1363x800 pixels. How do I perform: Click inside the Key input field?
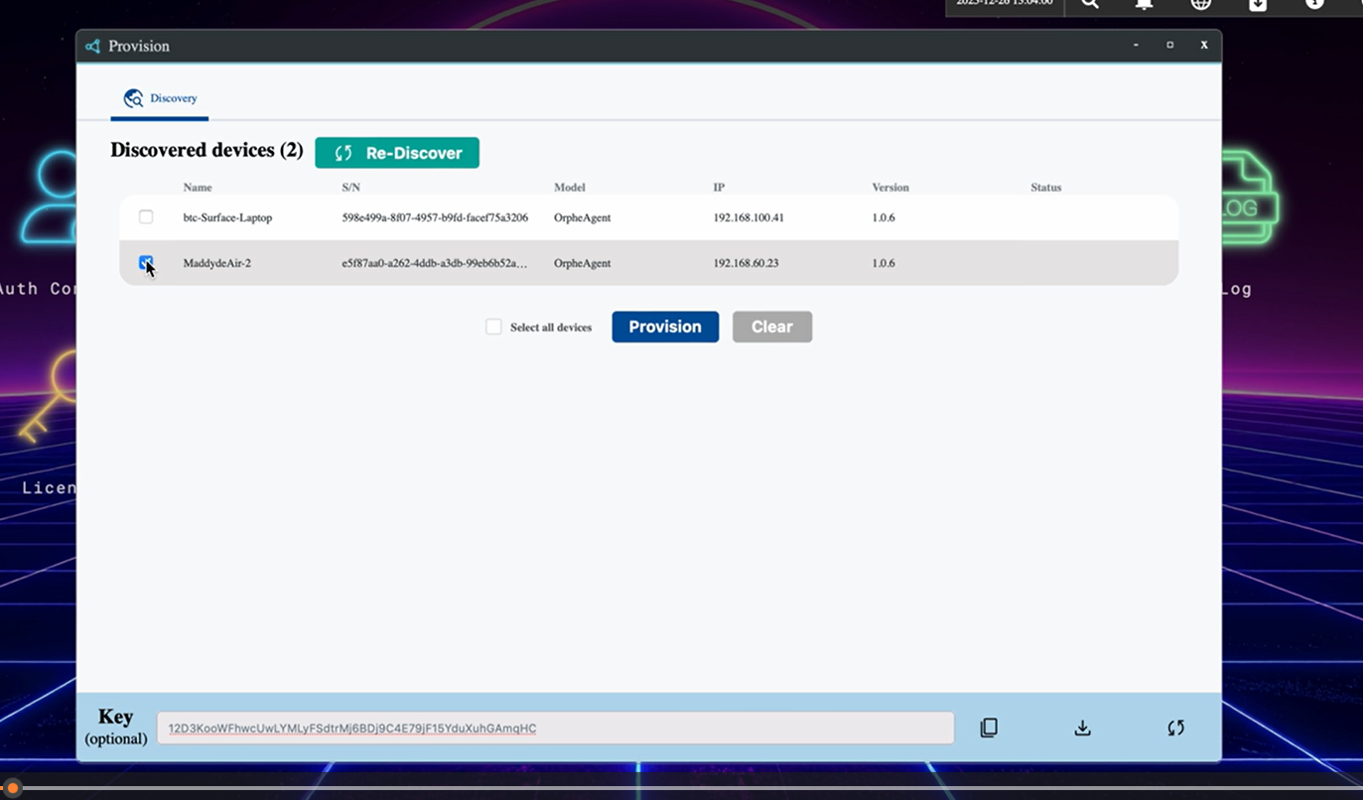pyautogui.click(x=554, y=728)
